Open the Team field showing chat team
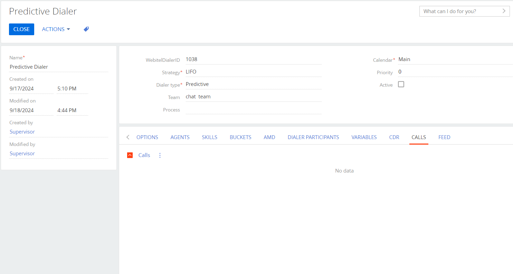This screenshot has height=274, width=513. tap(253, 97)
